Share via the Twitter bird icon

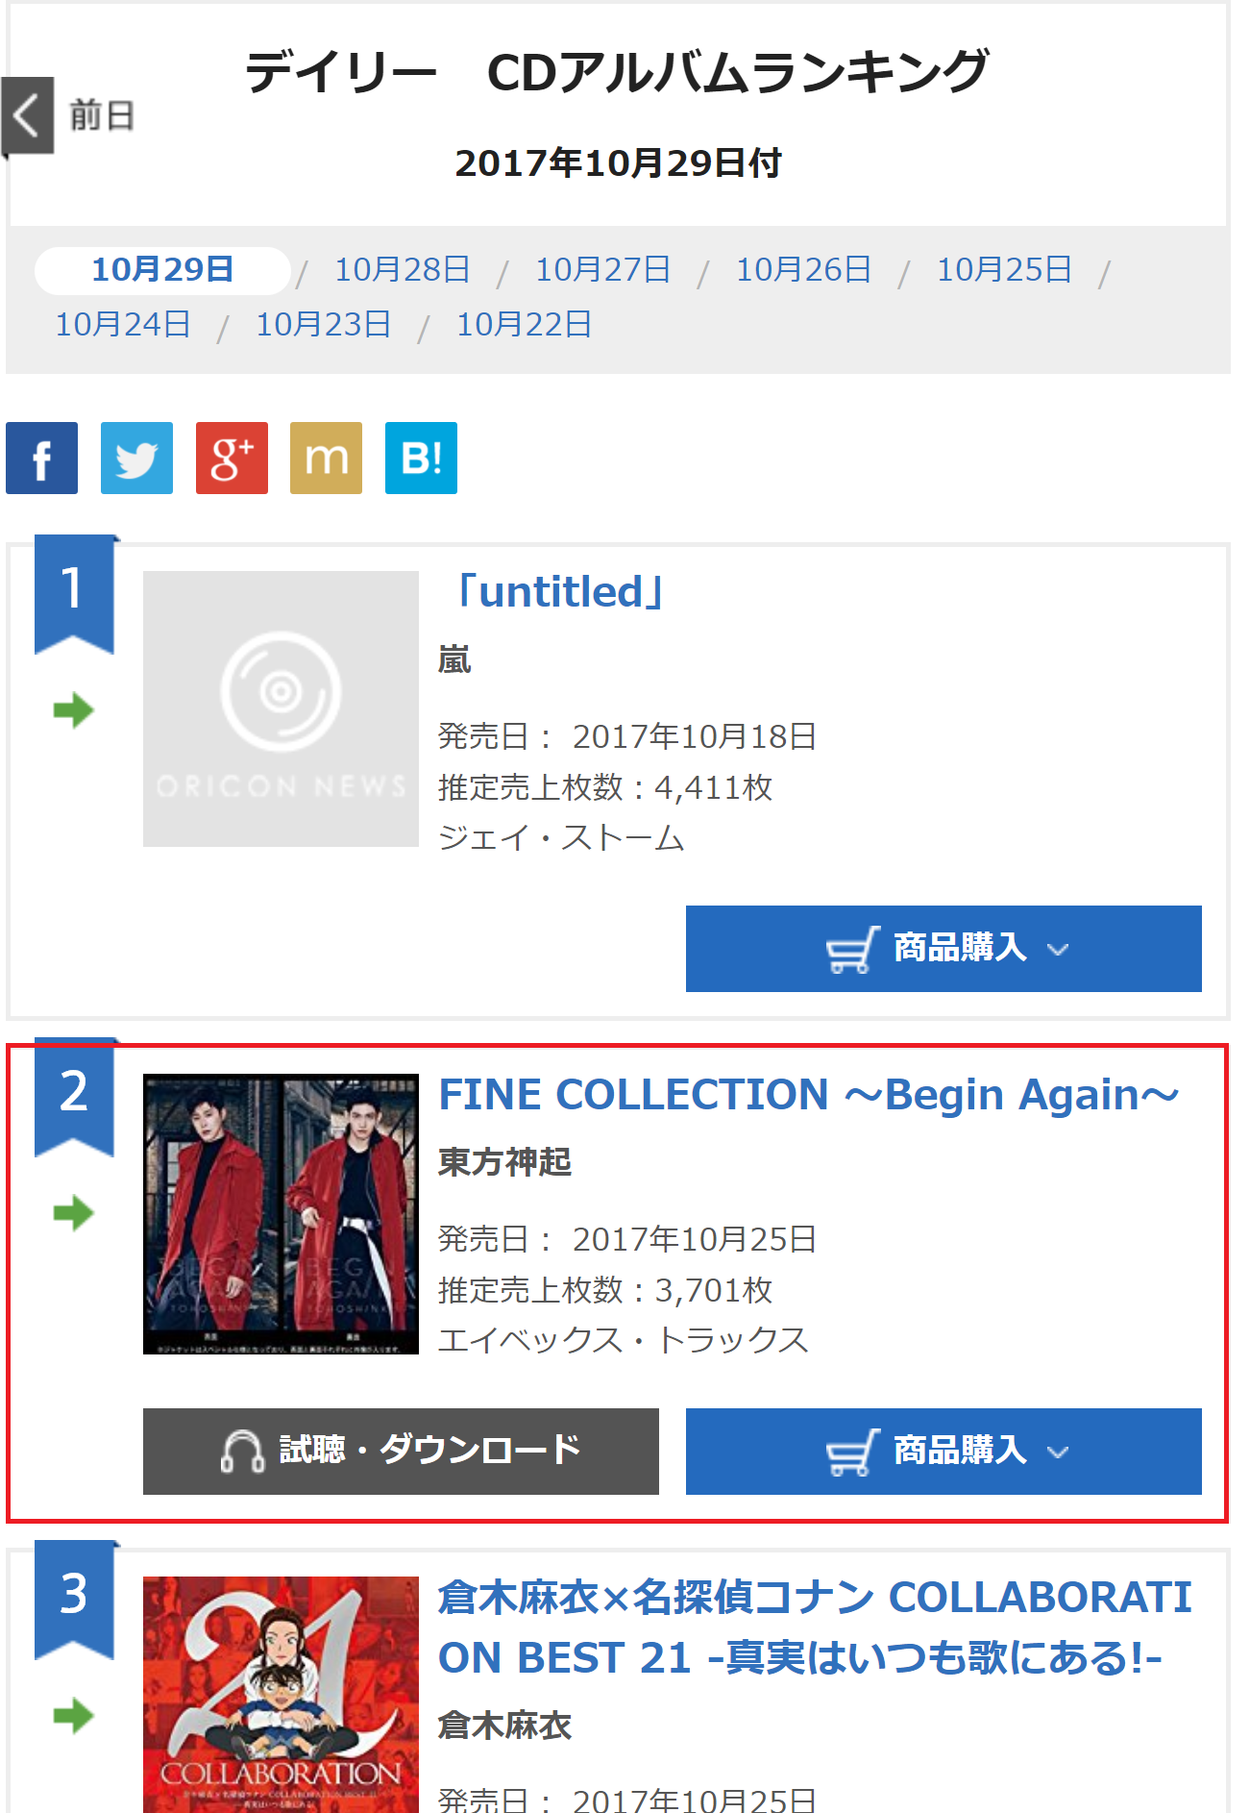[x=136, y=458]
